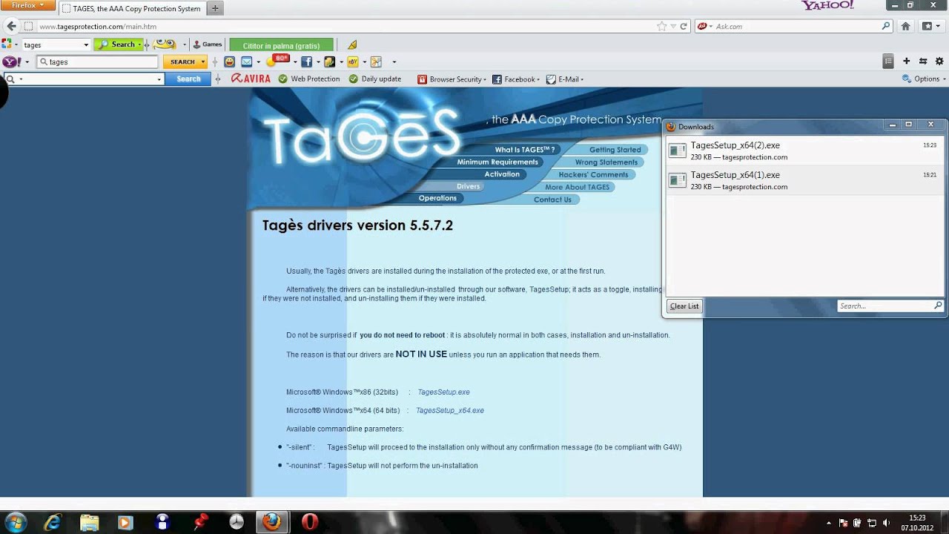The height and width of the screenshot is (534, 949).
Task: Open the Games toolbar link
Action: coord(208,44)
